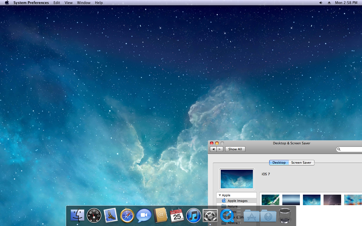Switch to the Screen Saver tab
Image resolution: width=362 pixels, height=226 pixels.
pos(301,162)
